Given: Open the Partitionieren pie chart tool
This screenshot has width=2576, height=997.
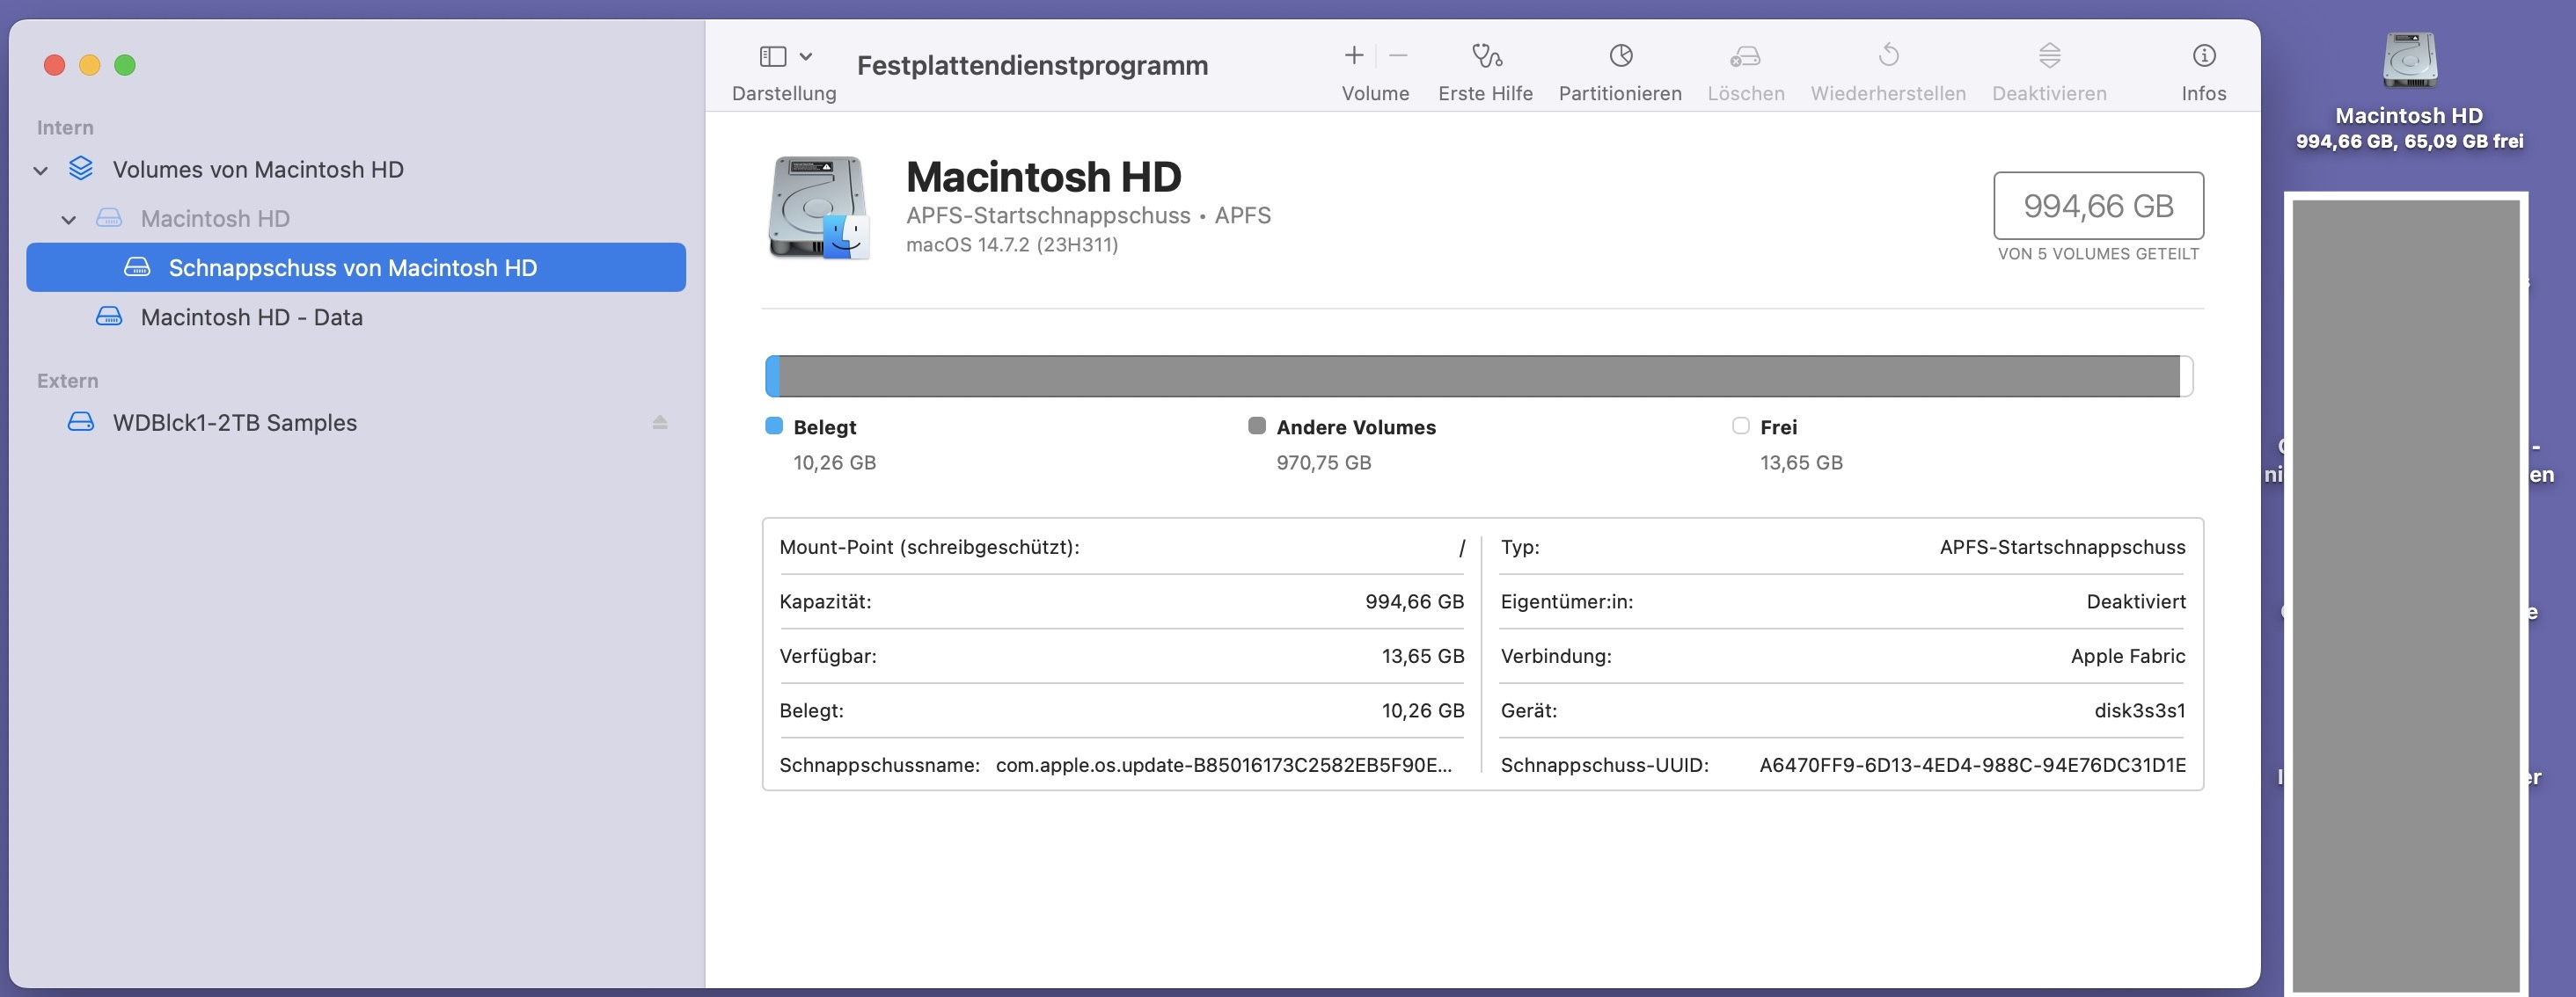Looking at the screenshot, I should (x=1620, y=56).
